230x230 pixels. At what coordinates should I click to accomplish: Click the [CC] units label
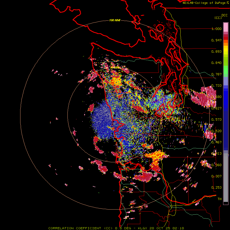coord(218,18)
